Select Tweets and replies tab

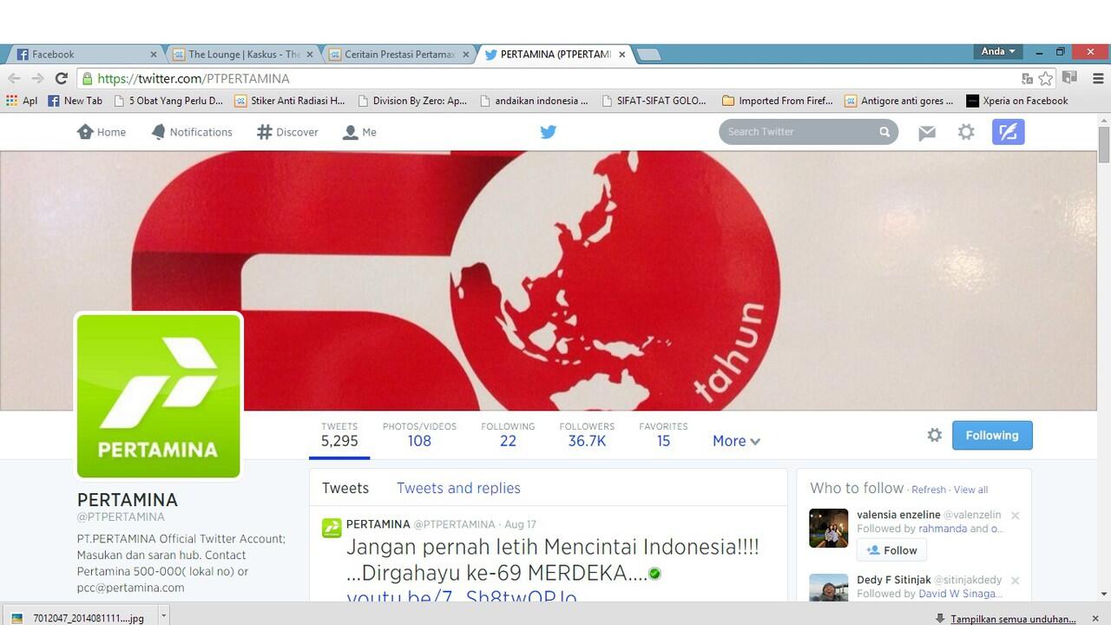pos(458,488)
